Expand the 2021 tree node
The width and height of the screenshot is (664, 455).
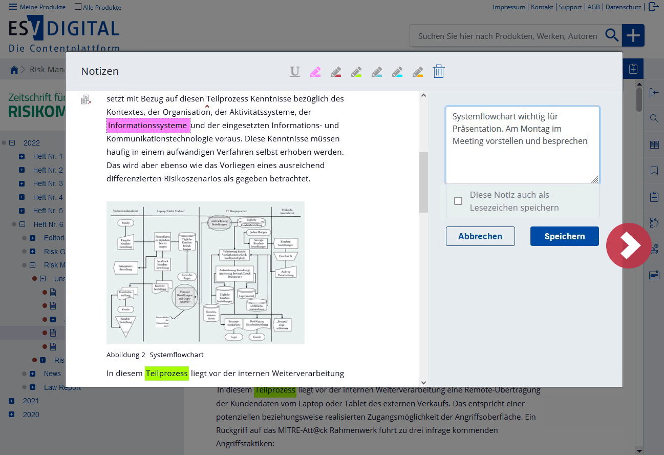click(x=12, y=401)
